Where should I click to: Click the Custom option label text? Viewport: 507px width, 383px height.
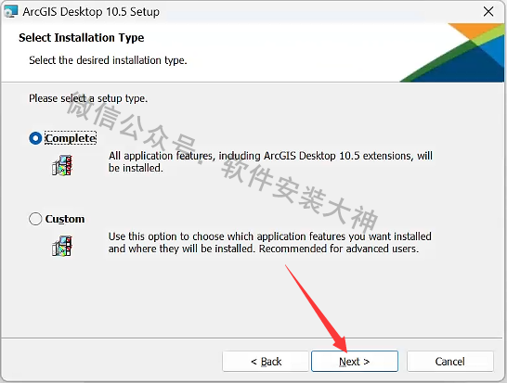(65, 219)
